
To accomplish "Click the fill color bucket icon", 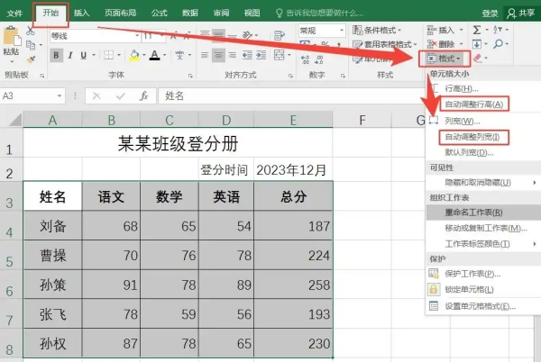I will pos(133,55).
